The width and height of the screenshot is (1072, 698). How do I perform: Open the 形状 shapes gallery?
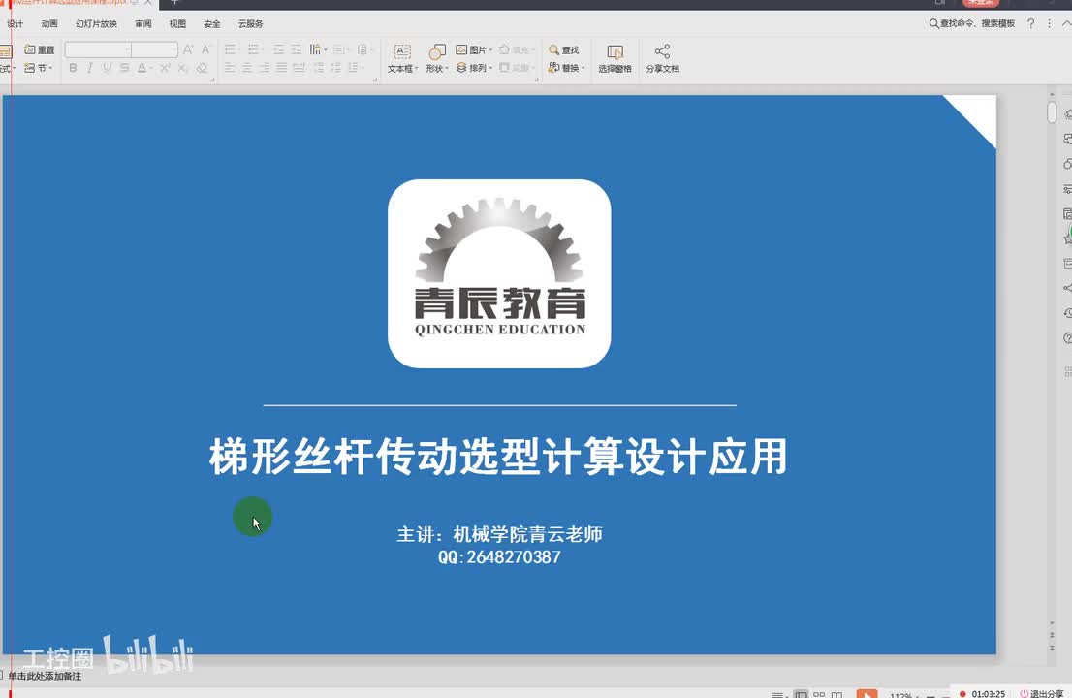(x=437, y=59)
